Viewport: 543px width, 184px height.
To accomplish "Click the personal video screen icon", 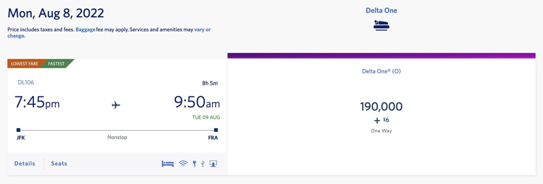I will coord(213,164).
